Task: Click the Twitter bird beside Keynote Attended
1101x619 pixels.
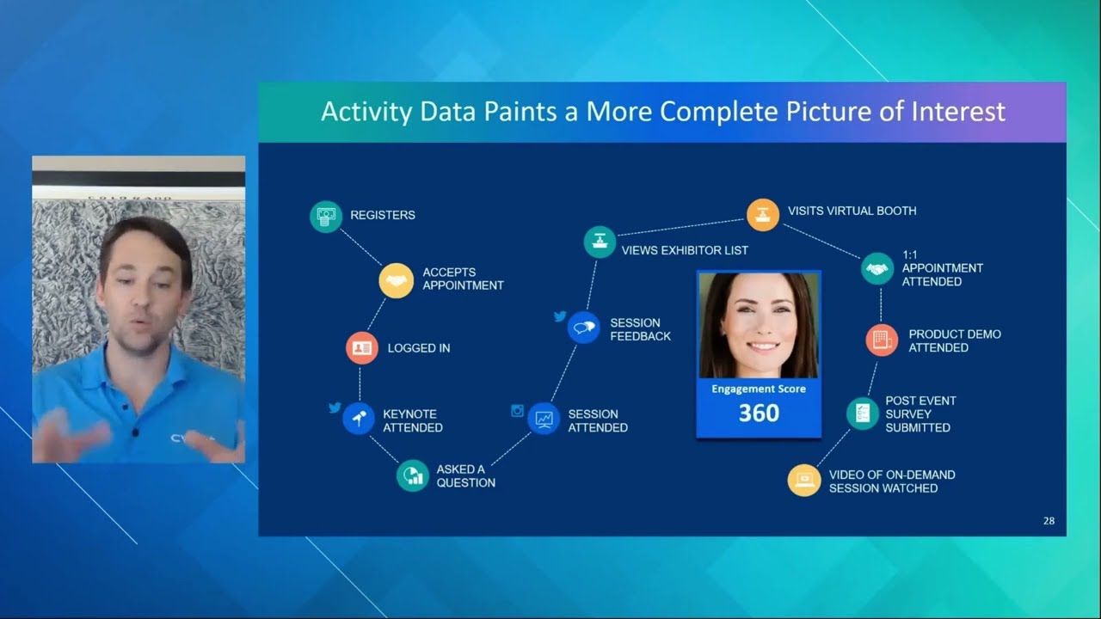Action: pyautogui.click(x=335, y=408)
